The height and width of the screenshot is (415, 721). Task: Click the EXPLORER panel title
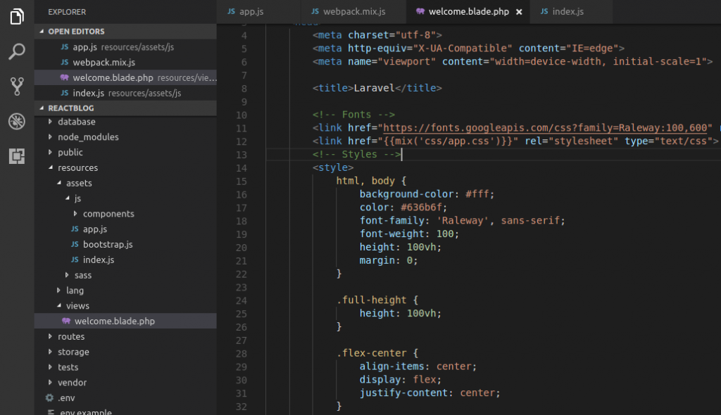click(67, 12)
